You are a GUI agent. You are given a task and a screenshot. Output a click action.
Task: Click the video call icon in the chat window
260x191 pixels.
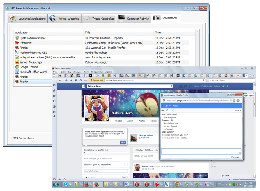[163, 110]
